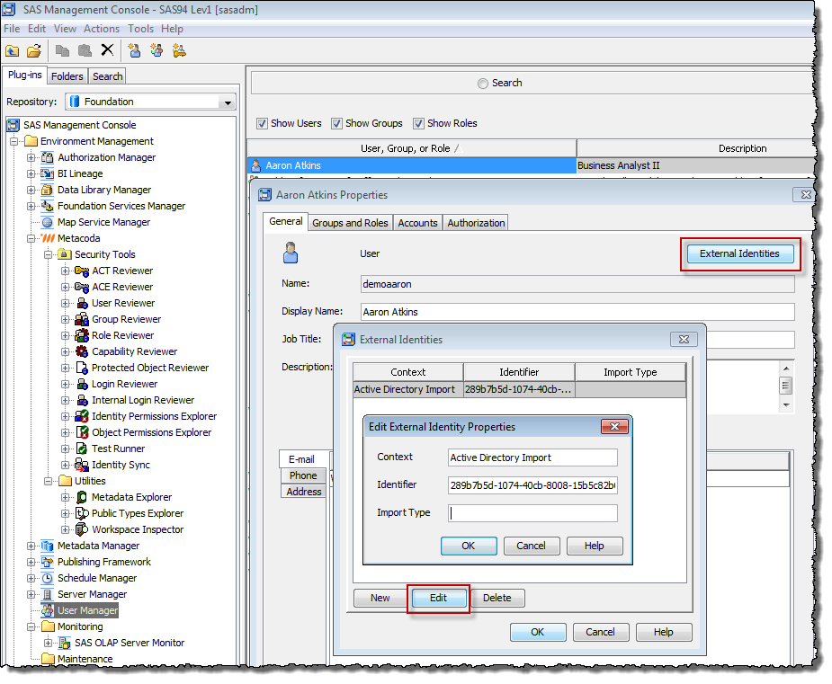Click New in External Identities dialog
832x684 pixels.
click(x=380, y=598)
